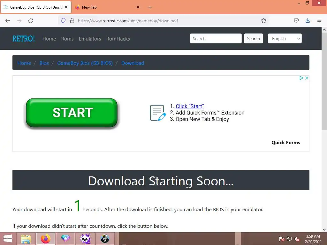Click the Action Center flag tray icon
The width and height of the screenshot is (327, 245).
(281, 239)
